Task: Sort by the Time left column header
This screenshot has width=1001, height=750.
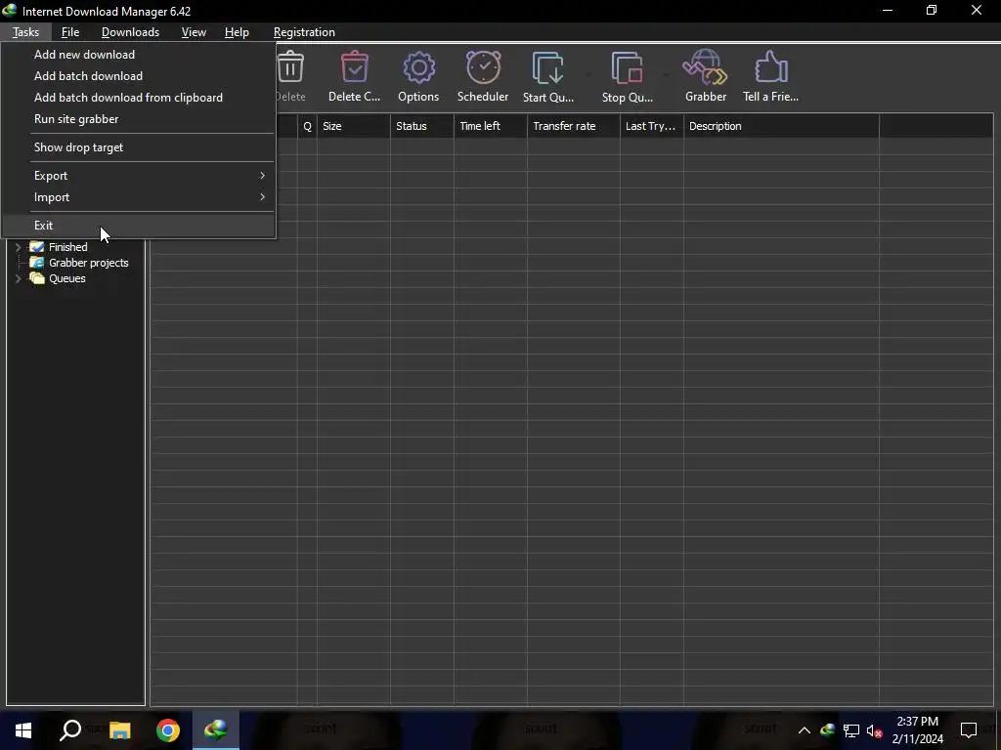Action: 491,126
